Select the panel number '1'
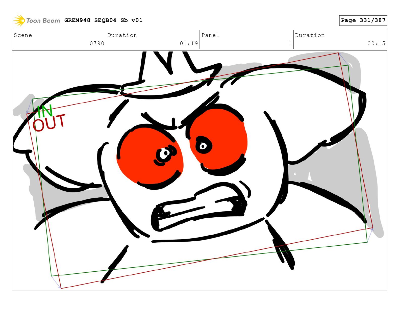The height and width of the screenshot is (309, 400). [290, 43]
